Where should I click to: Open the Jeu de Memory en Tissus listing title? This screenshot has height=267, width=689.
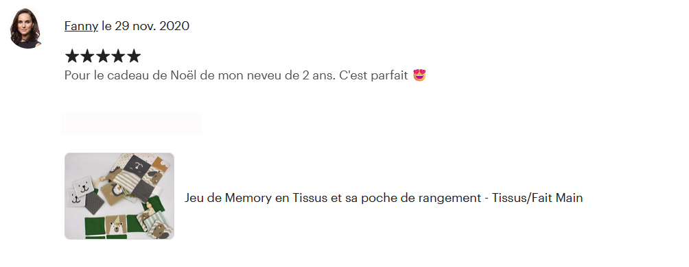coord(384,198)
